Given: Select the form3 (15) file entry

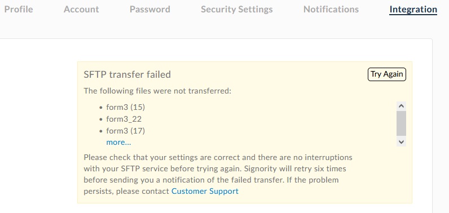Looking at the screenshot, I should click(x=126, y=107).
